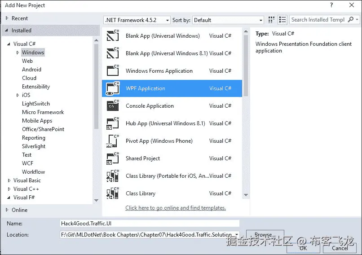The image size is (362, 255).
Task: Select the Workflow category
Action: 33,172
